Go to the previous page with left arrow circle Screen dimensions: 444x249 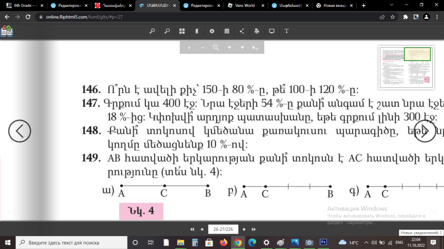click(x=20, y=131)
